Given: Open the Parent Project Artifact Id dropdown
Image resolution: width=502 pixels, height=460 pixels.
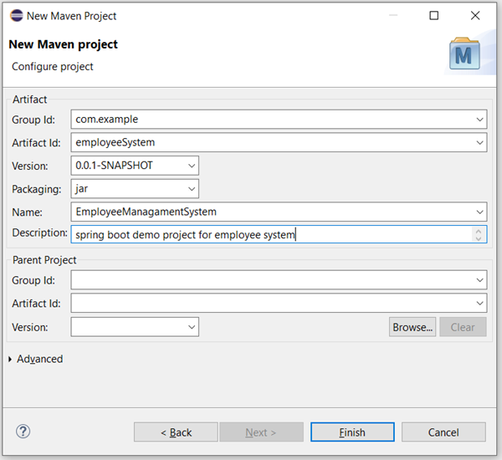Looking at the screenshot, I should pos(479,304).
